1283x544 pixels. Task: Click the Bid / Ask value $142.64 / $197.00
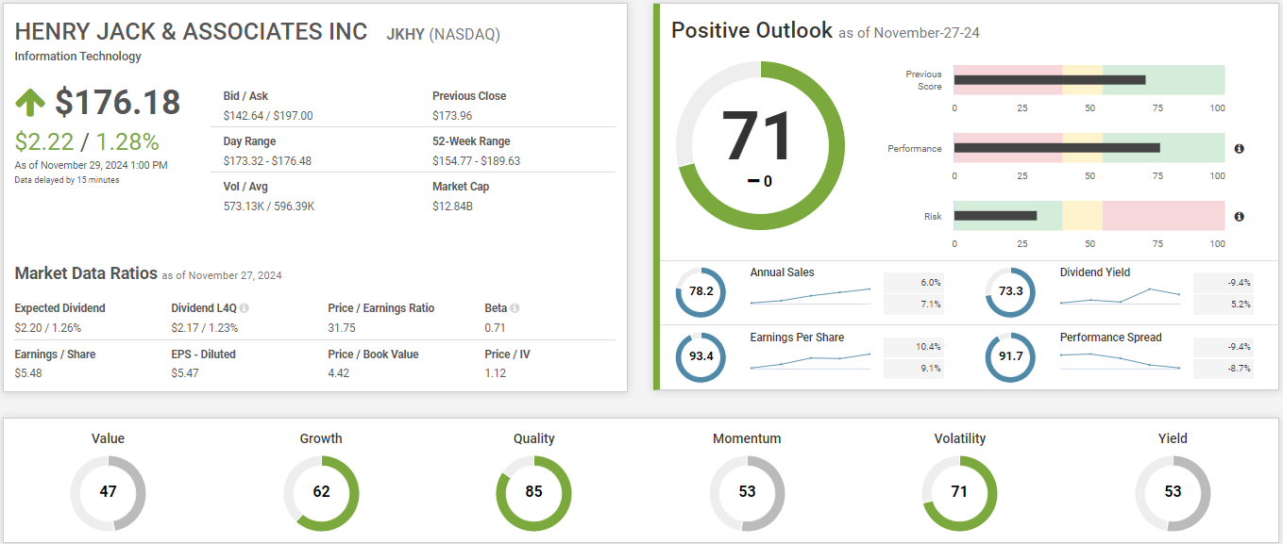tap(268, 116)
